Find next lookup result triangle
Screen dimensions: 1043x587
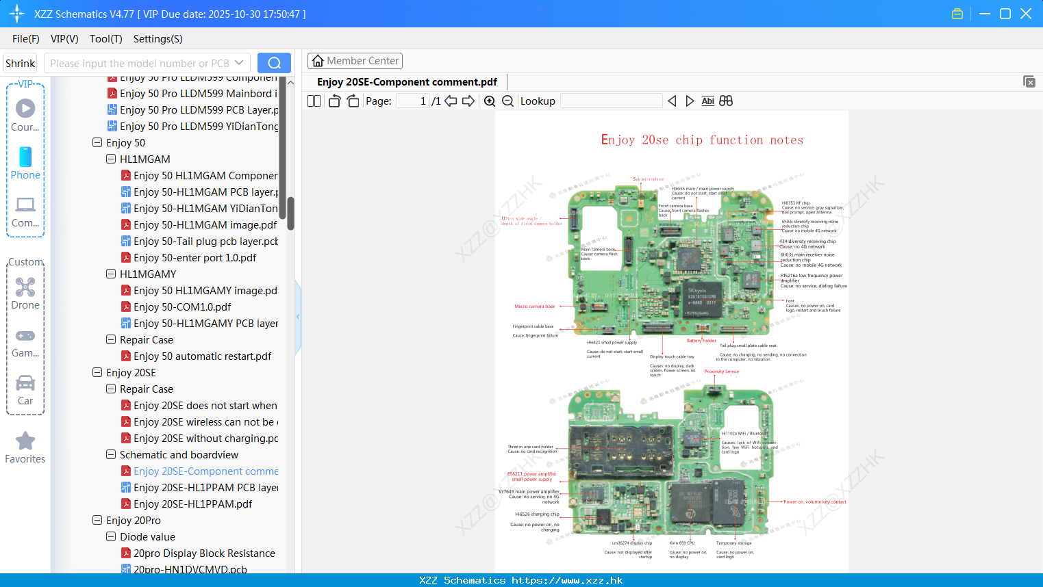click(x=690, y=101)
